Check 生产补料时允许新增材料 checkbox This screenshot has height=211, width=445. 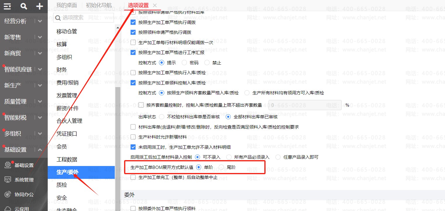(x=133, y=137)
